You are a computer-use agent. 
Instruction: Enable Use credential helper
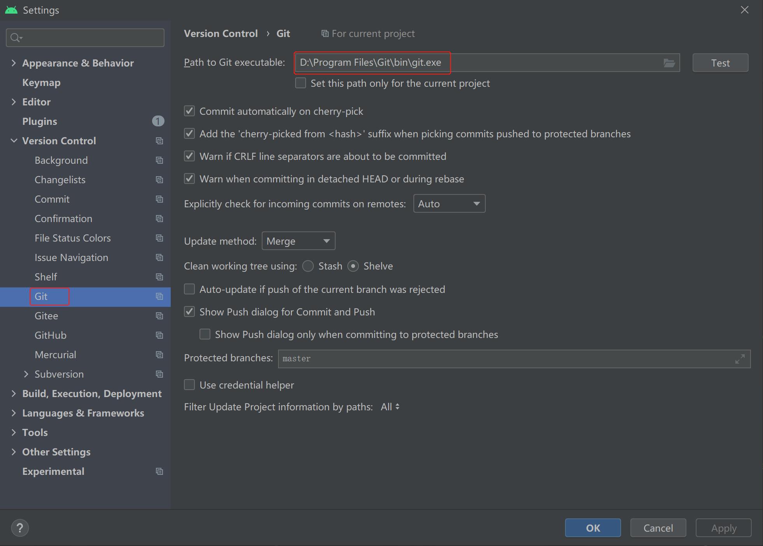coord(189,385)
